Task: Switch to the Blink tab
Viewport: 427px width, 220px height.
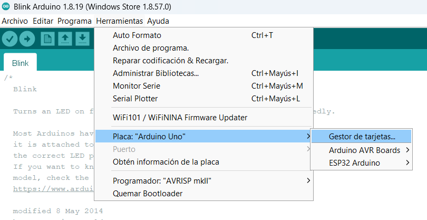Action: (20, 63)
